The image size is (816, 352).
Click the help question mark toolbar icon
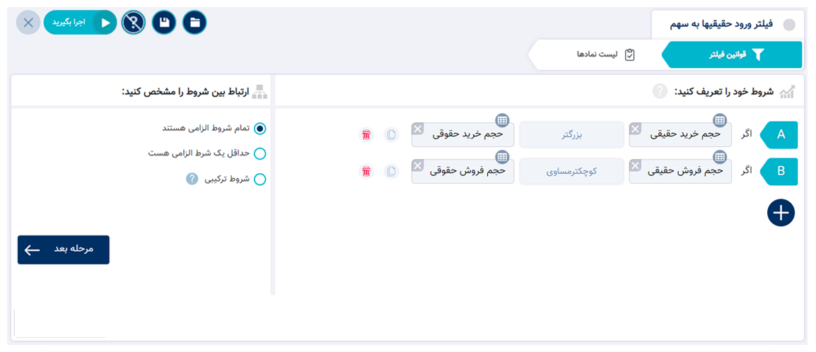coord(134,23)
